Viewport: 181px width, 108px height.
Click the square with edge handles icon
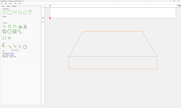[25, 47]
